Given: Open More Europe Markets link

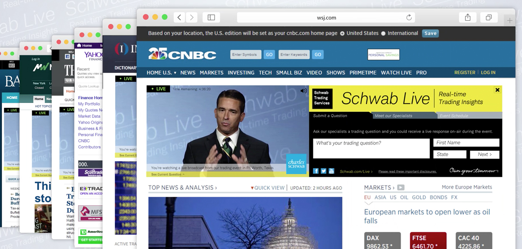Looking at the screenshot, I should [467, 187].
